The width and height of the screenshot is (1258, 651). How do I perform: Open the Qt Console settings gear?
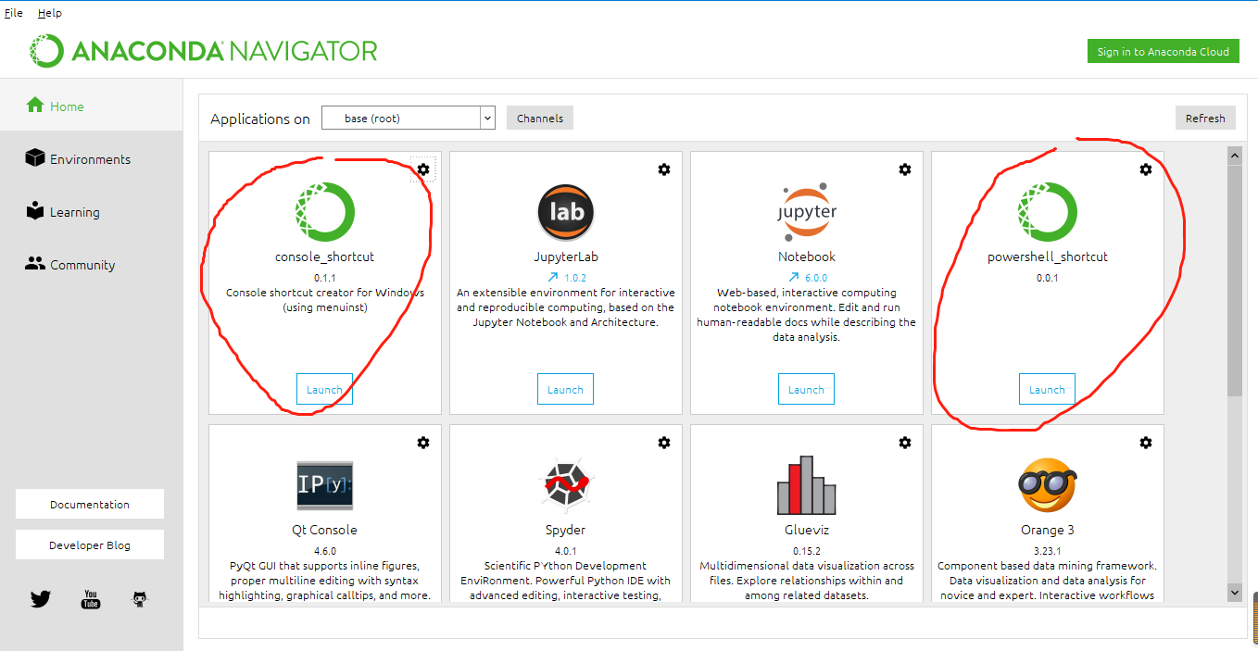coord(423,443)
